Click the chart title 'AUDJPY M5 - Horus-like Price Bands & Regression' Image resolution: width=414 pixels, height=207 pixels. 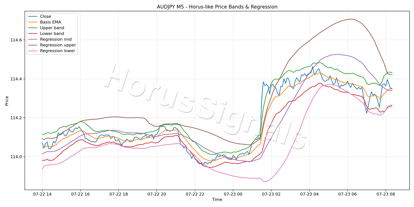pos(217,7)
